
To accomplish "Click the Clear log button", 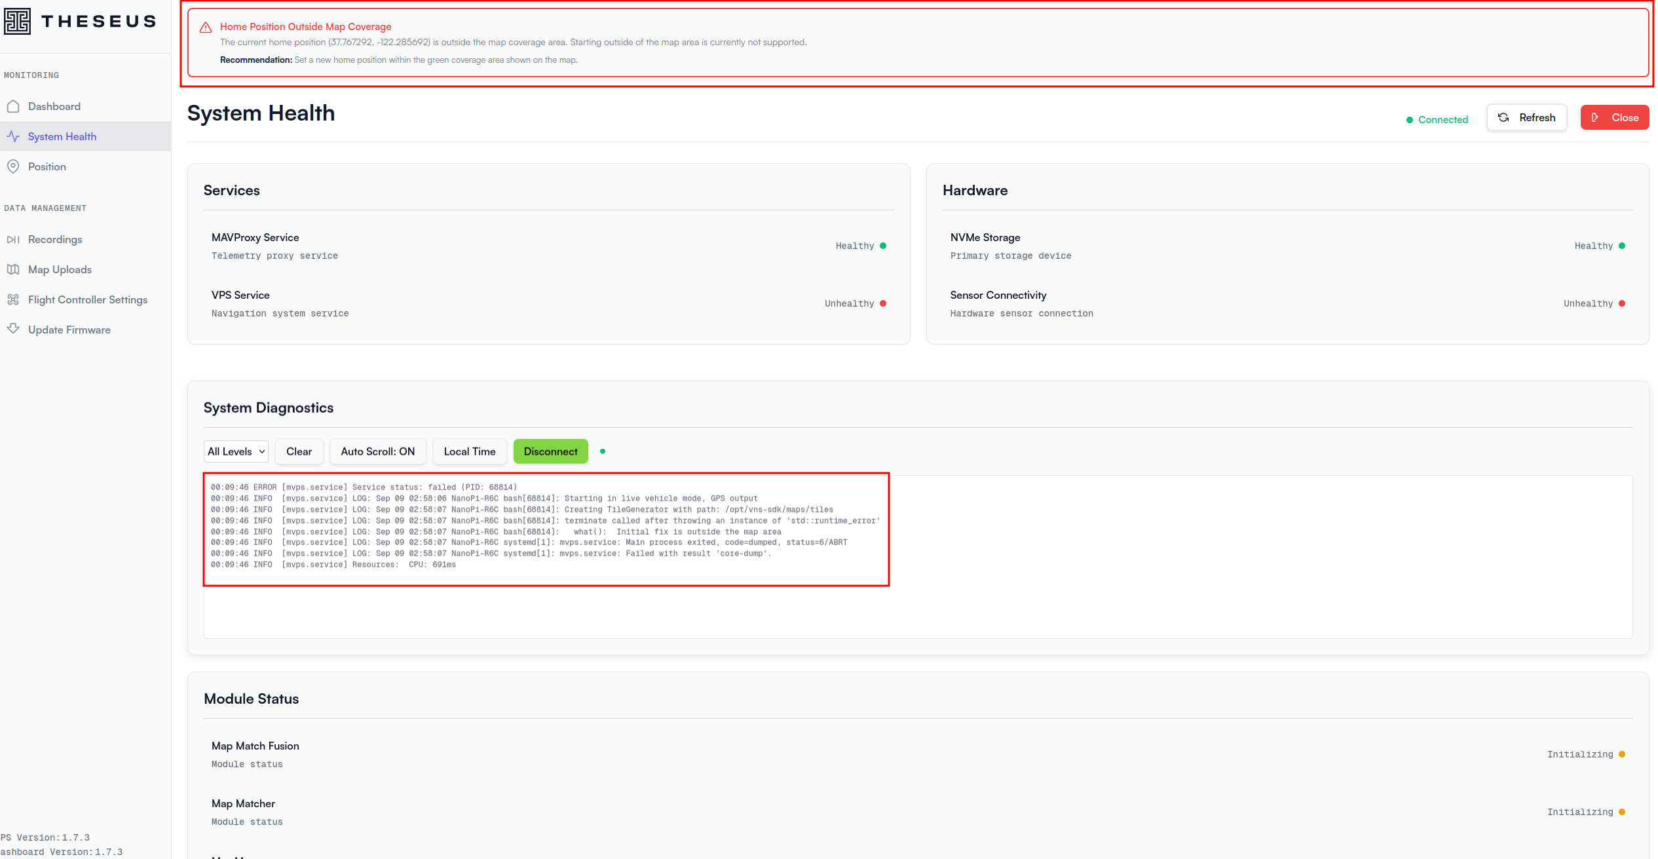I will pyautogui.click(x=299, y=451).
